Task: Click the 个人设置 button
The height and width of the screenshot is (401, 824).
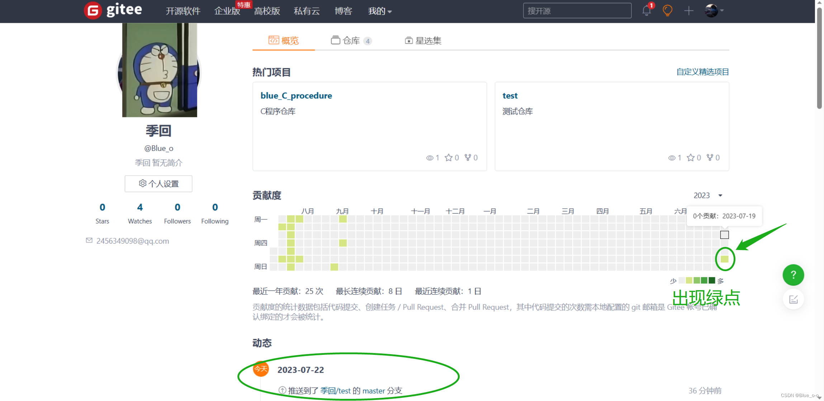Action: coord(158,184)
